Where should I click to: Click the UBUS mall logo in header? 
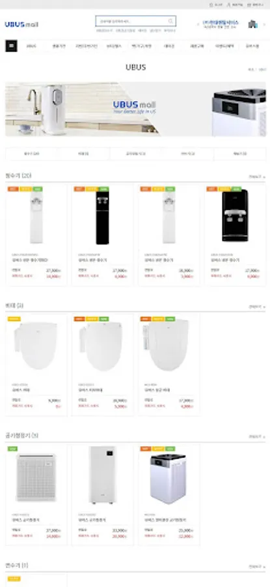pos(21,24)
